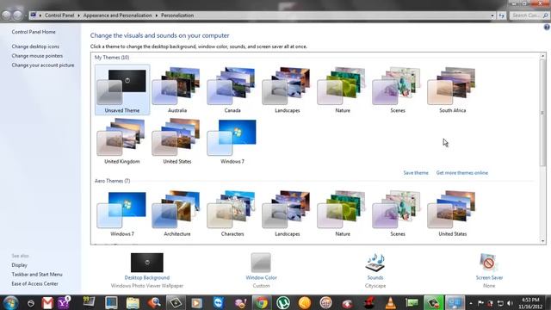Click the Sounds link text
551x310 pixels.
tap(375, 277)
